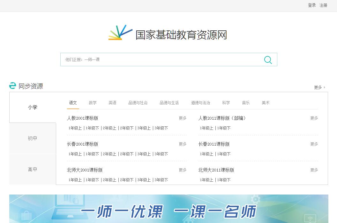Open 1年级上 under 长春2011课标版
This screenshot has width=337, height=223.
click(206, 154)
